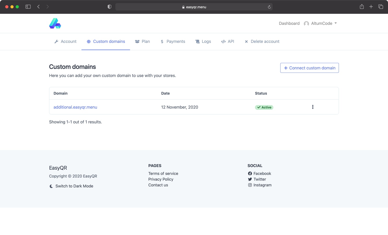Open Privacy Policy page
The image size is (388, 235).
tap(161, 179)
